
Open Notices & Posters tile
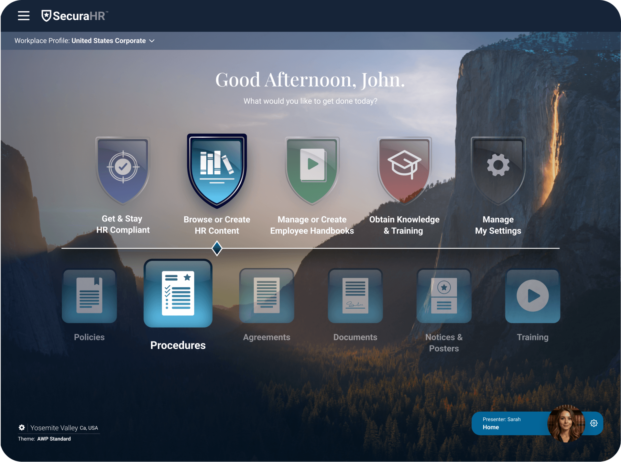[444, 296]
